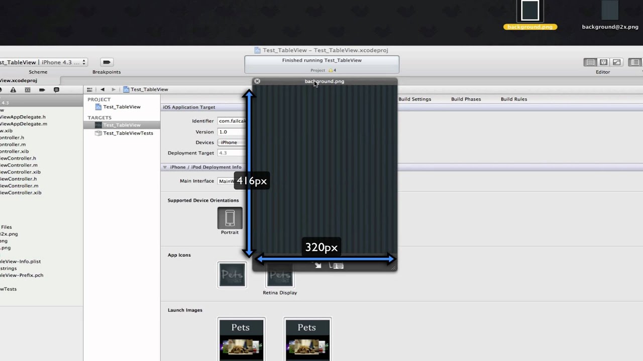The image size is (643, 361).
Task: Select Test_TableView target under TARGETS
Action: tap(122, 125)
